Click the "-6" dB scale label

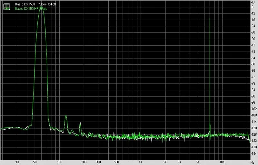[253, 7]
